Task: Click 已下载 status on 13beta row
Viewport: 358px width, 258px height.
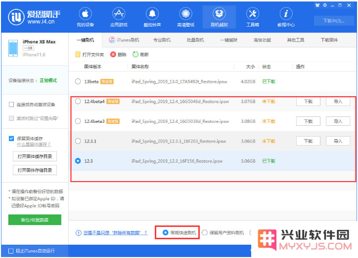Action: (268, 81)
